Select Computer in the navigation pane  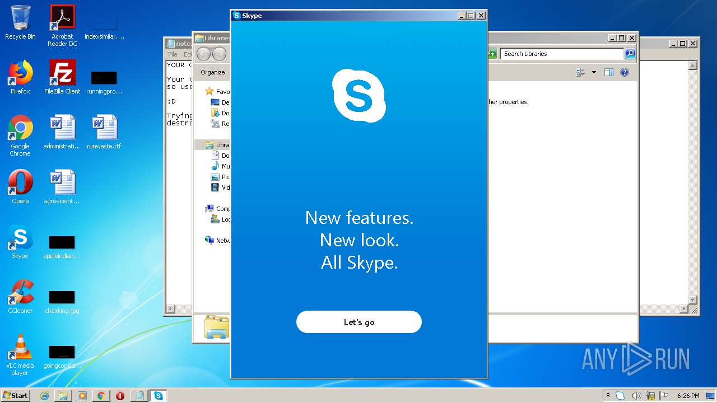217,209
